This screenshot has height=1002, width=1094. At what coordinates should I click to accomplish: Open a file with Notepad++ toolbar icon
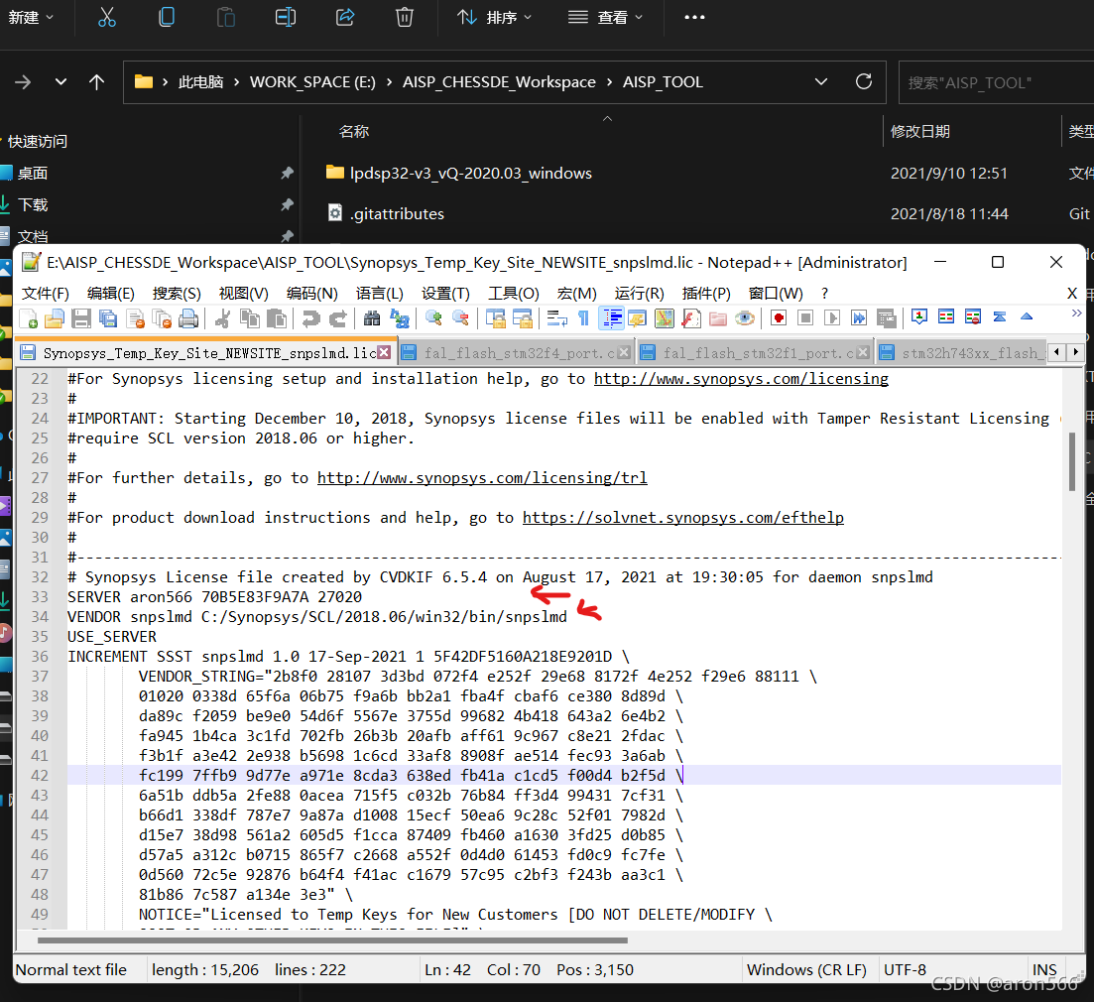click(55, 318)
